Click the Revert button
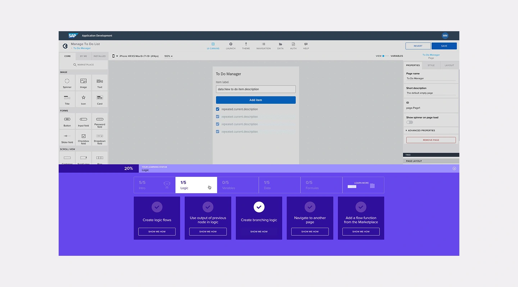Viewport: 518px width, 287px height. point(418,46)
